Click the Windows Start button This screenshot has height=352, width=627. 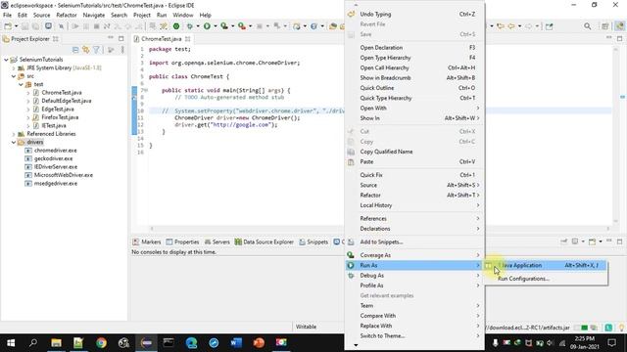coord(11,342)
